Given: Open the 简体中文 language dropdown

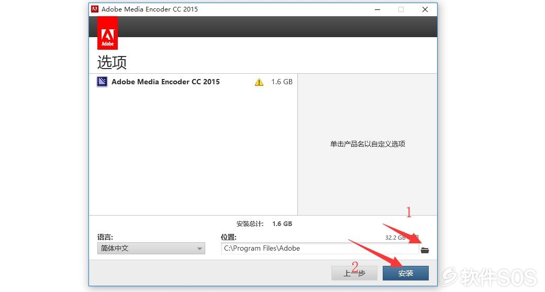Looking at the screenshot, I should point(151,248).
